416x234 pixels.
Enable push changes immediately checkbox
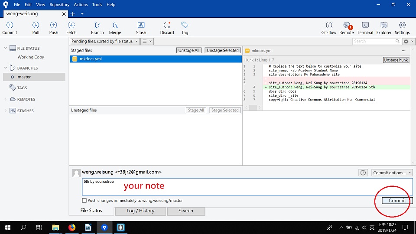tap(84, 201)
